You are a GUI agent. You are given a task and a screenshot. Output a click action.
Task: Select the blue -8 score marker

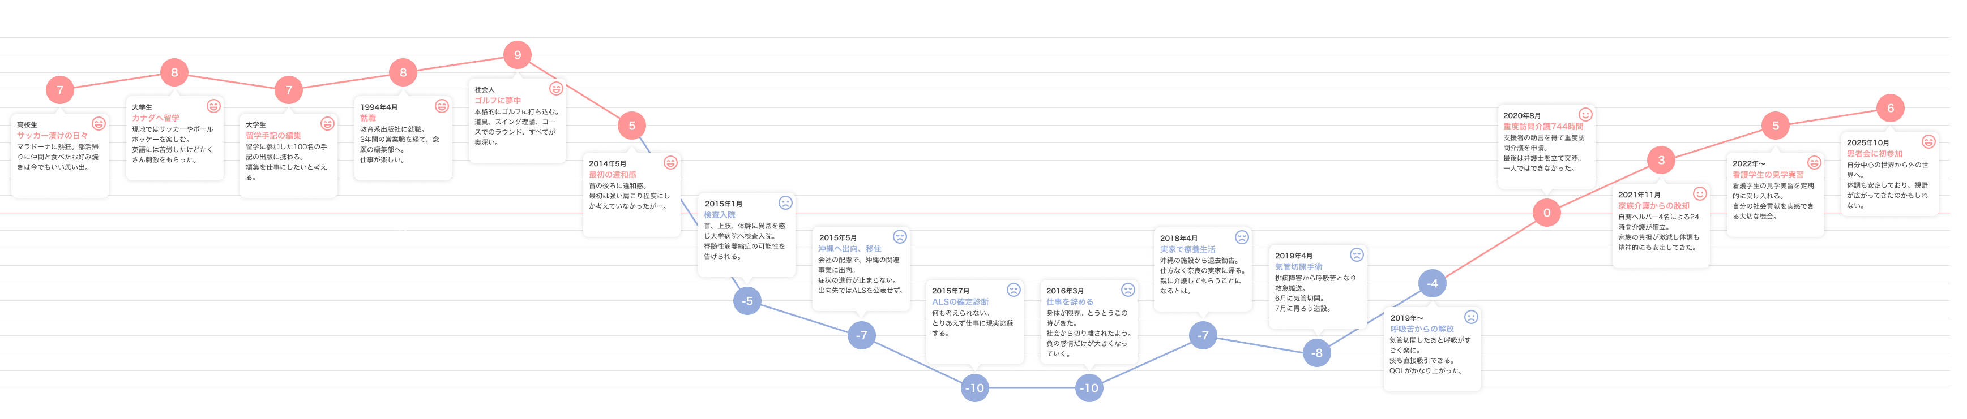(1317, 353)
